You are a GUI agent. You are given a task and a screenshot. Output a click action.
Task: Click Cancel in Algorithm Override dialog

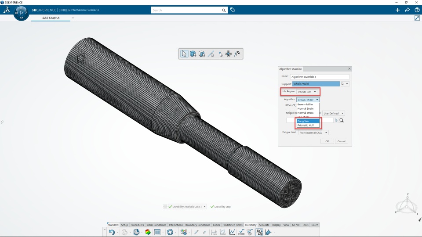pyautogui.click(x=341, y=141)
